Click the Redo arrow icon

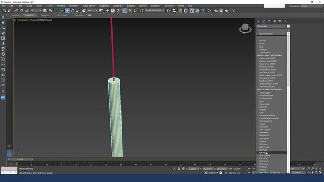click(x=10, y=11)
